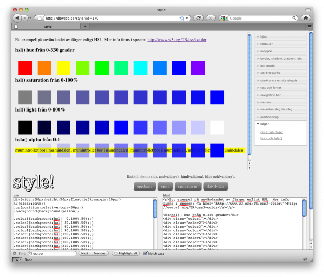Click the purple hue swatch

[x=198, y=68]
